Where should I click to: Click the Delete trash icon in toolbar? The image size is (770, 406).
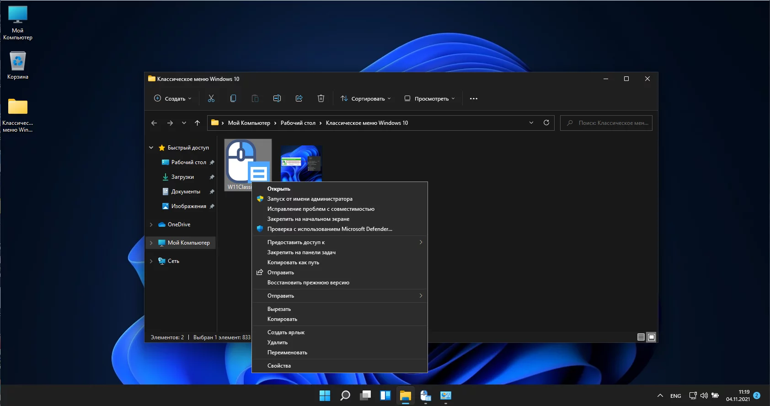321,98
